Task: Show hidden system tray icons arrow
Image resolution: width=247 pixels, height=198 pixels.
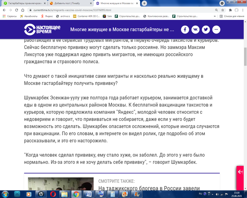Action: pyautogui.click(x=212, y=194)
